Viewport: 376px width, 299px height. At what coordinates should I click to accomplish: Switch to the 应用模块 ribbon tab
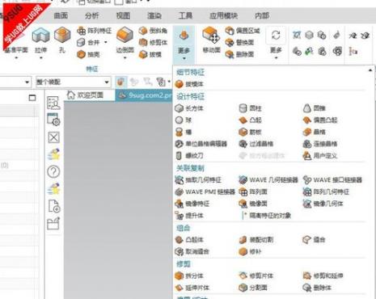point(224,15)
